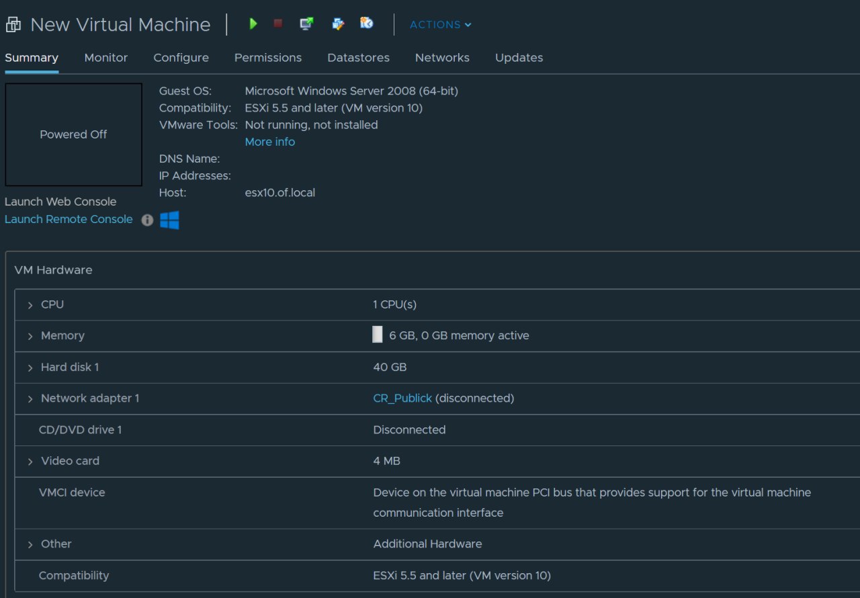This screenshot has height=598, width=860.
Task: Select the Summary tab
Action: point(32,58)
